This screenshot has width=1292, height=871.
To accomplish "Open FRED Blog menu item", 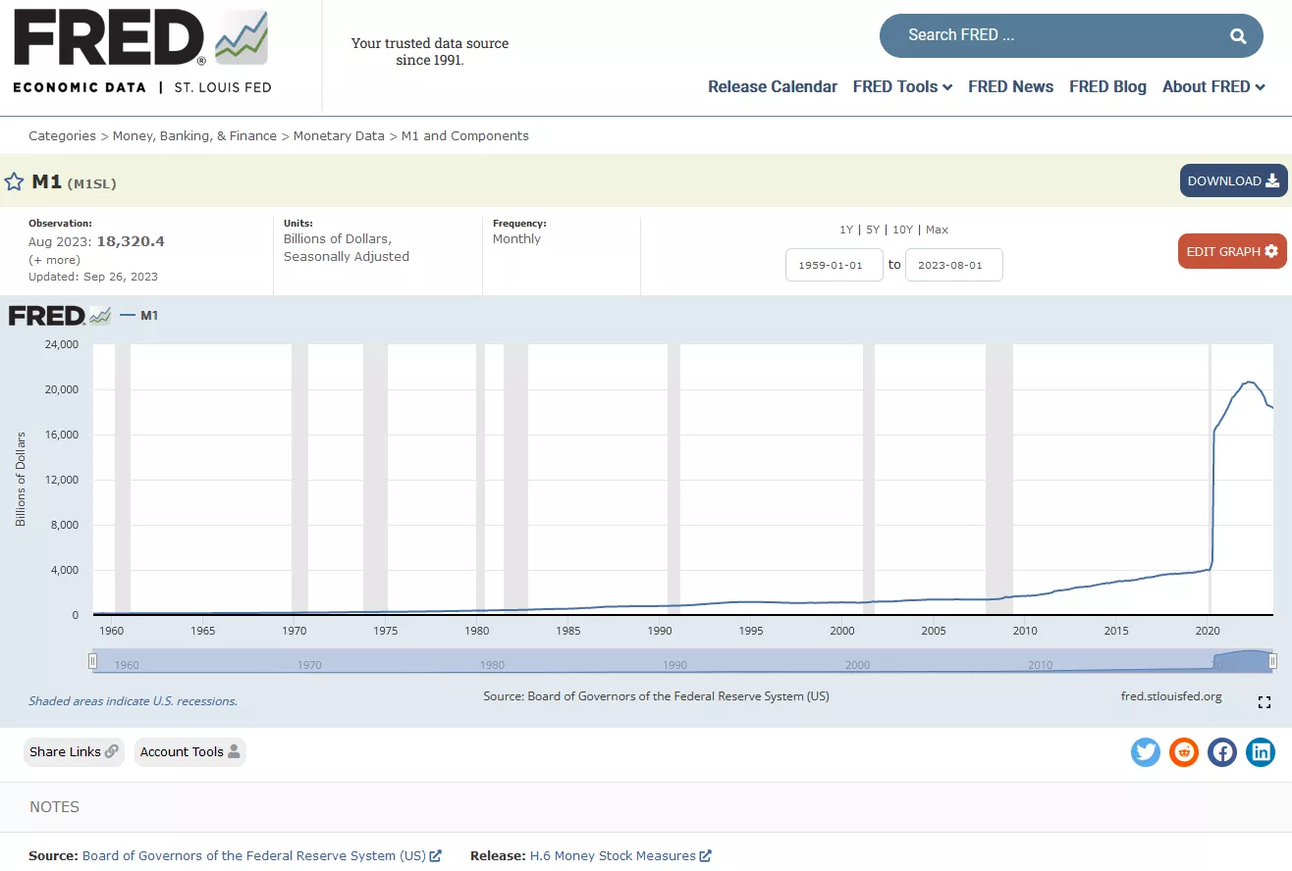I will click(x=1107, y=86).
